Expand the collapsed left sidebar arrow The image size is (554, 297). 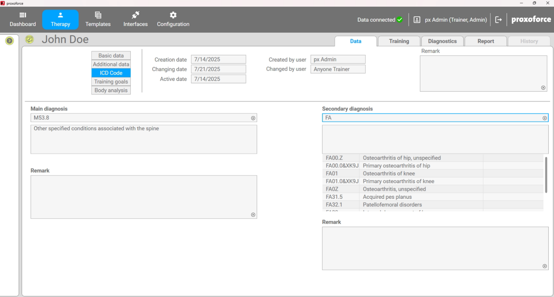click(9, 41)
